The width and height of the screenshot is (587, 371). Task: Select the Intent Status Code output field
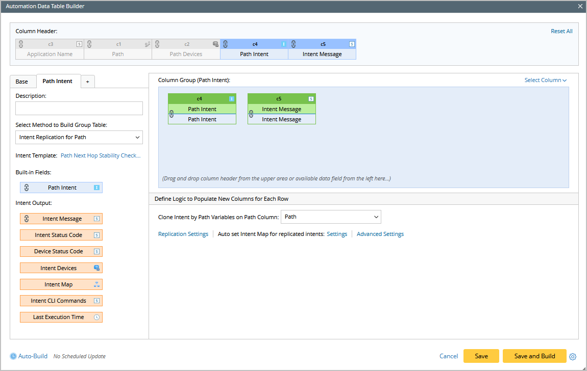59,235
